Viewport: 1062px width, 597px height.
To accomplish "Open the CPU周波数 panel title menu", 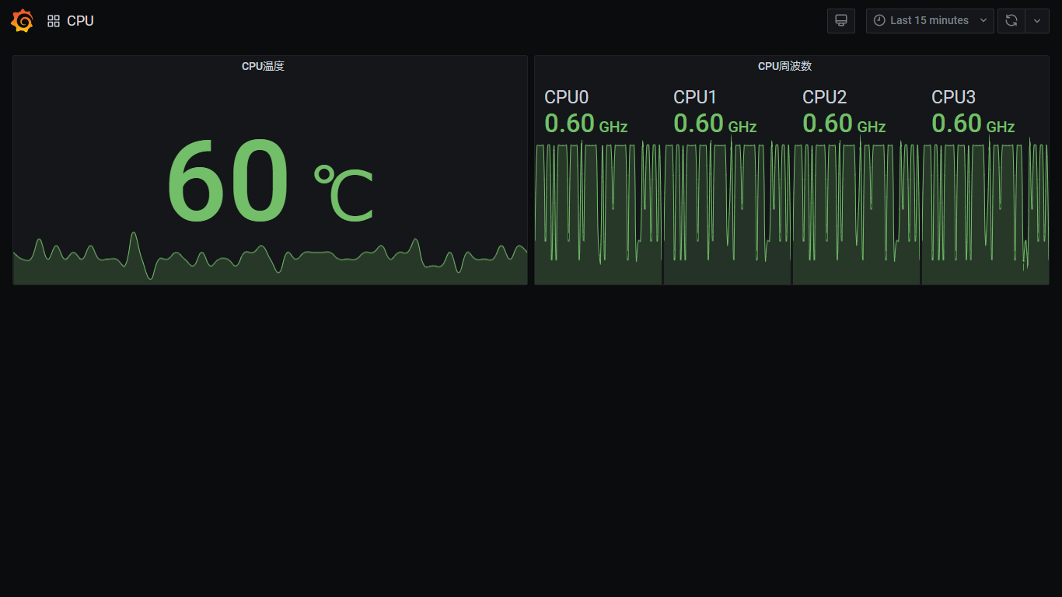I will tap(784, 66).
